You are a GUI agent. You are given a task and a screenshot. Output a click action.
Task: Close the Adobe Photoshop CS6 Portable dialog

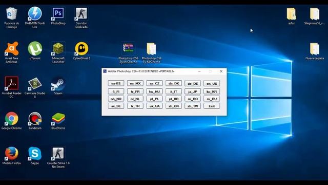pos(221,71)
